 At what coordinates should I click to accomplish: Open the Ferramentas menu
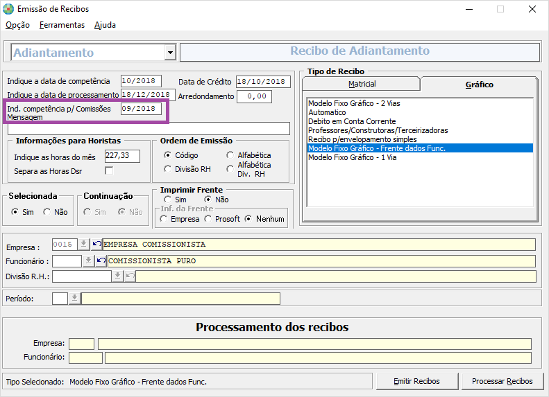click(62, 25)
